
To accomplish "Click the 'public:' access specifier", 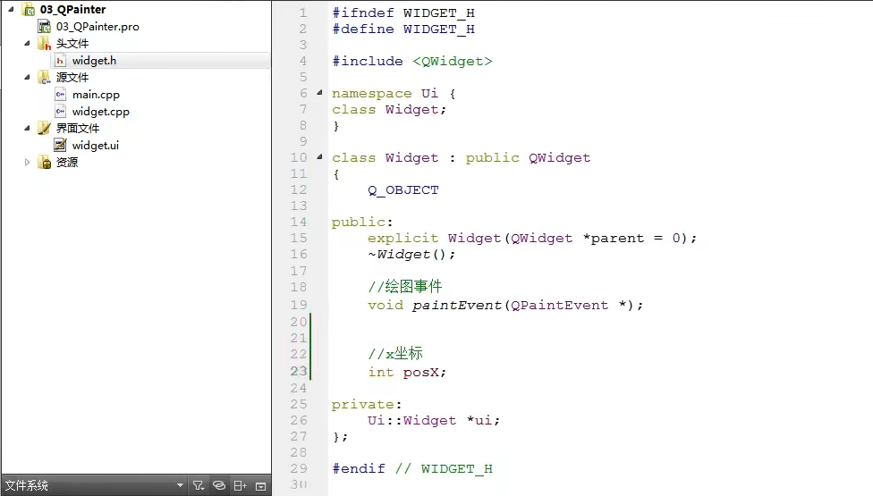I will pos(362,222).
